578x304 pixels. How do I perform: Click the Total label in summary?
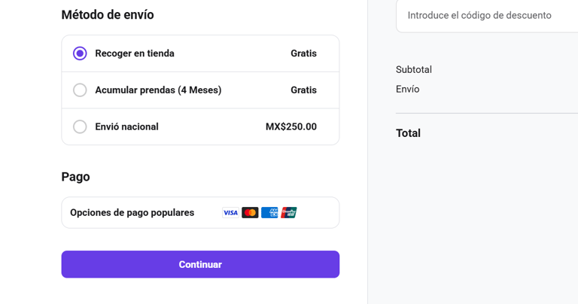pyautogui.click(x=408, y=133)
